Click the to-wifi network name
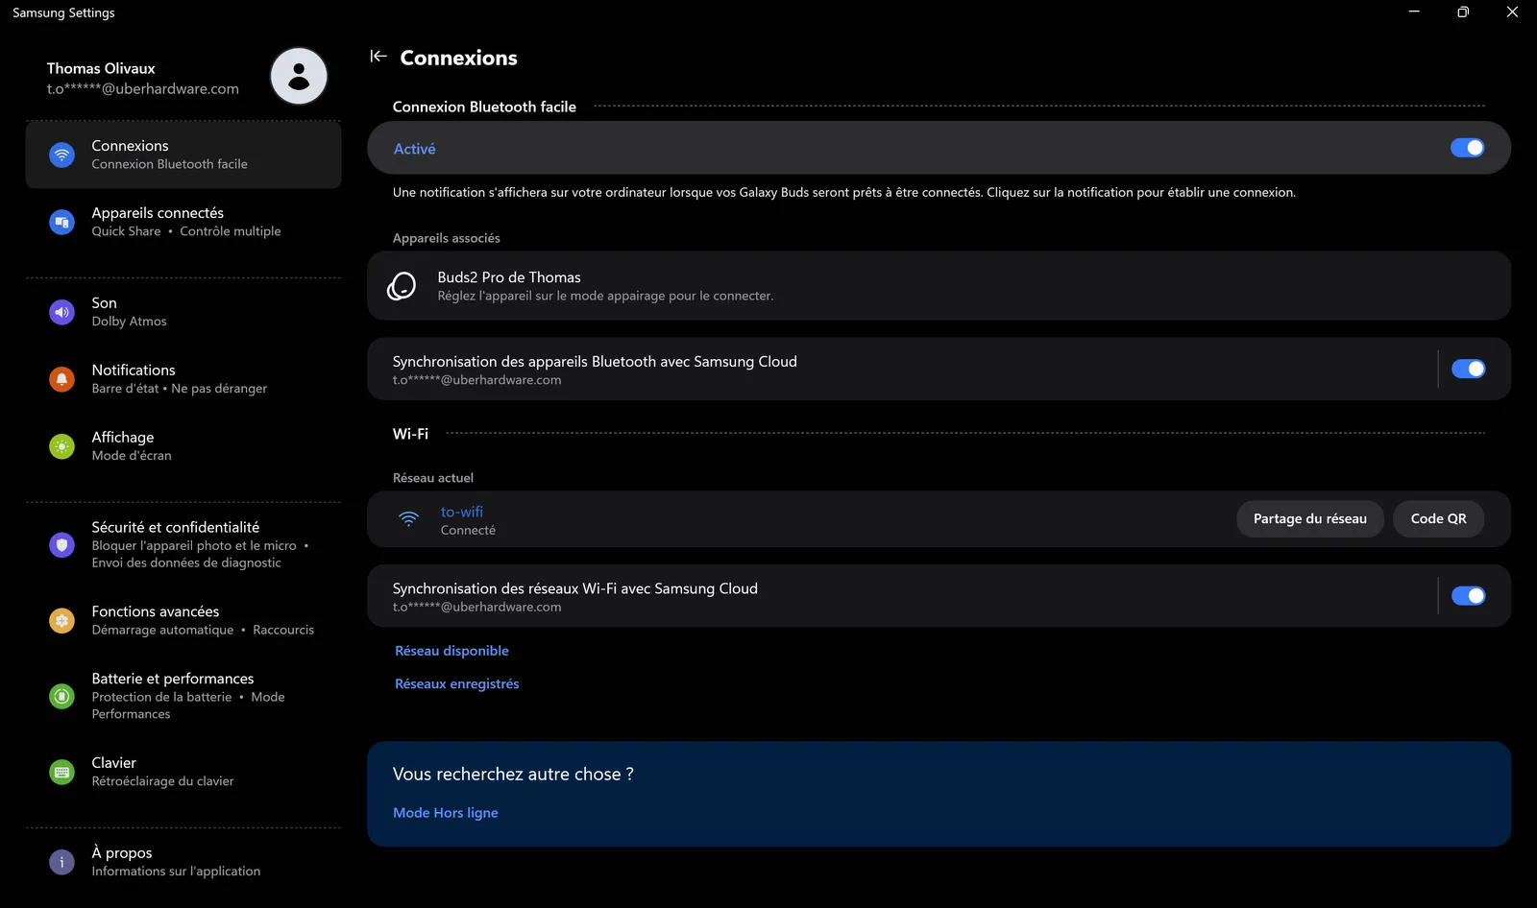 click(462, 513)
